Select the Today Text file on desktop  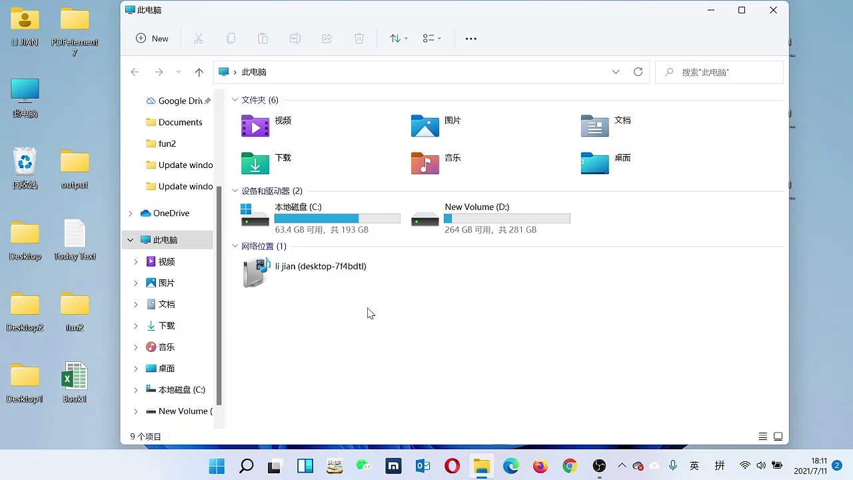[x=75, y=240]
